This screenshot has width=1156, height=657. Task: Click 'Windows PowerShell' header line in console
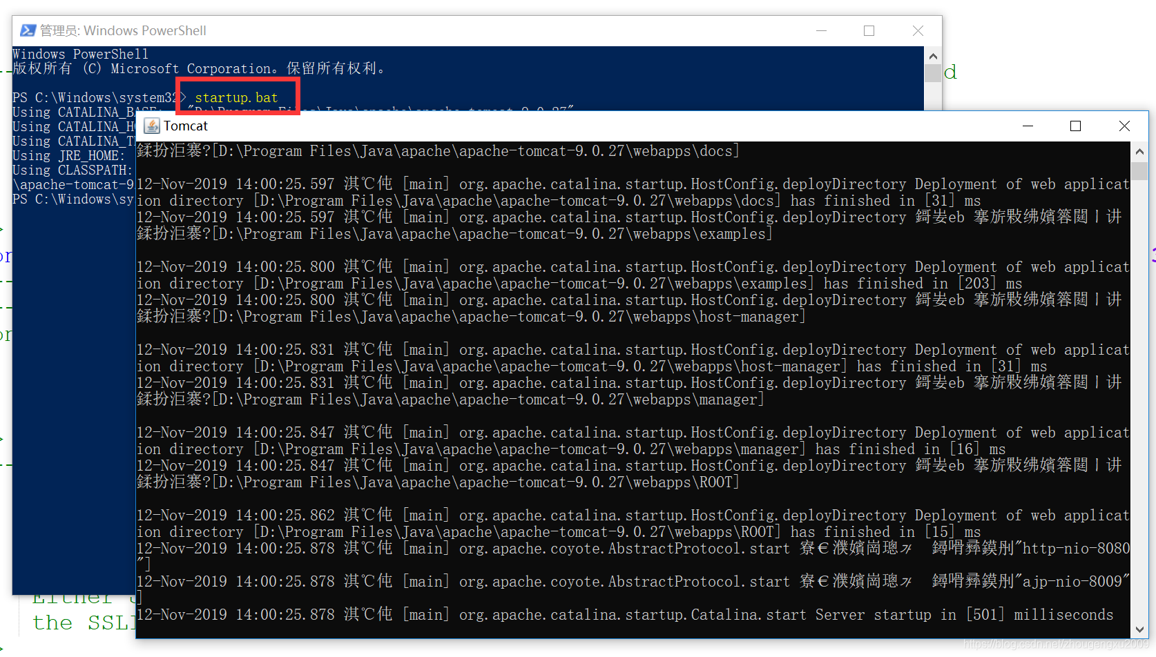(80, 54)
